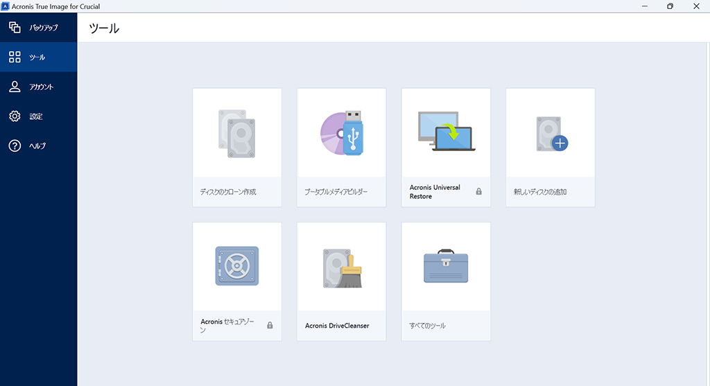Click the ディスクのクローン作成 label
The width and height of the screenshot is (710, 386).
228,192
